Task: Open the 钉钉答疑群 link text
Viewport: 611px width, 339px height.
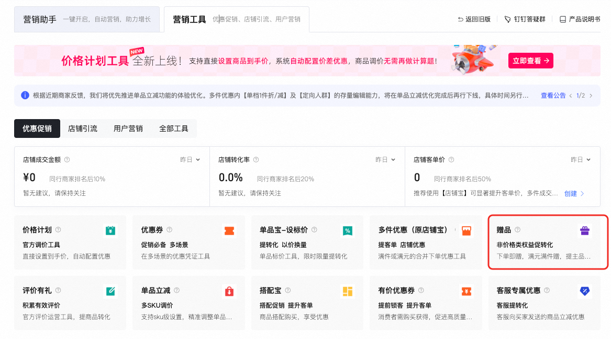Action: coord(529,19)
